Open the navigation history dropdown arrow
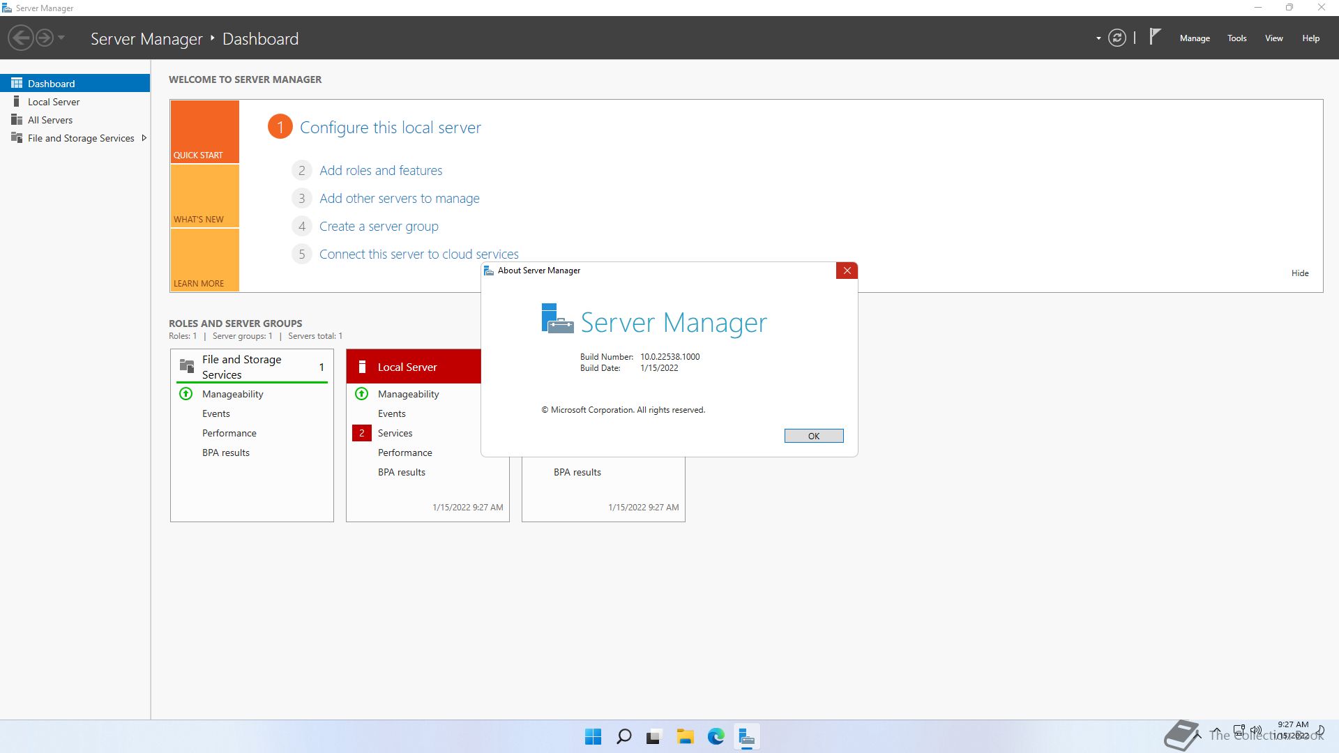Image resolution: width=1339 pixels, height=753 pixels. [x=61, y=38]
